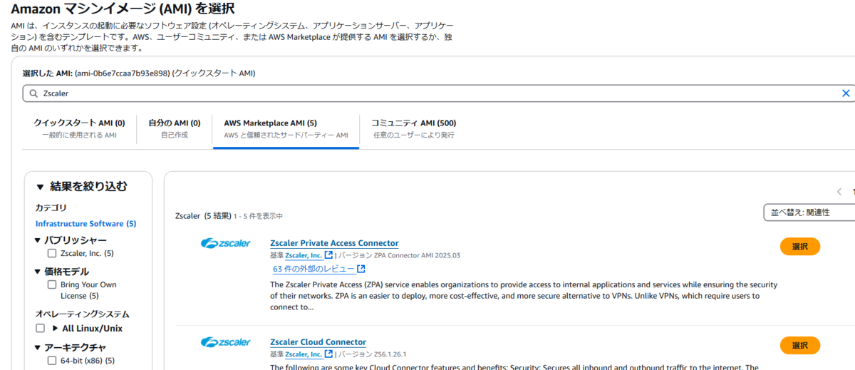This screenshot has height=370, width=855.
Task: Select the AWS Marketplace AMI (5) tab
Action: click(x=286, y=128)
